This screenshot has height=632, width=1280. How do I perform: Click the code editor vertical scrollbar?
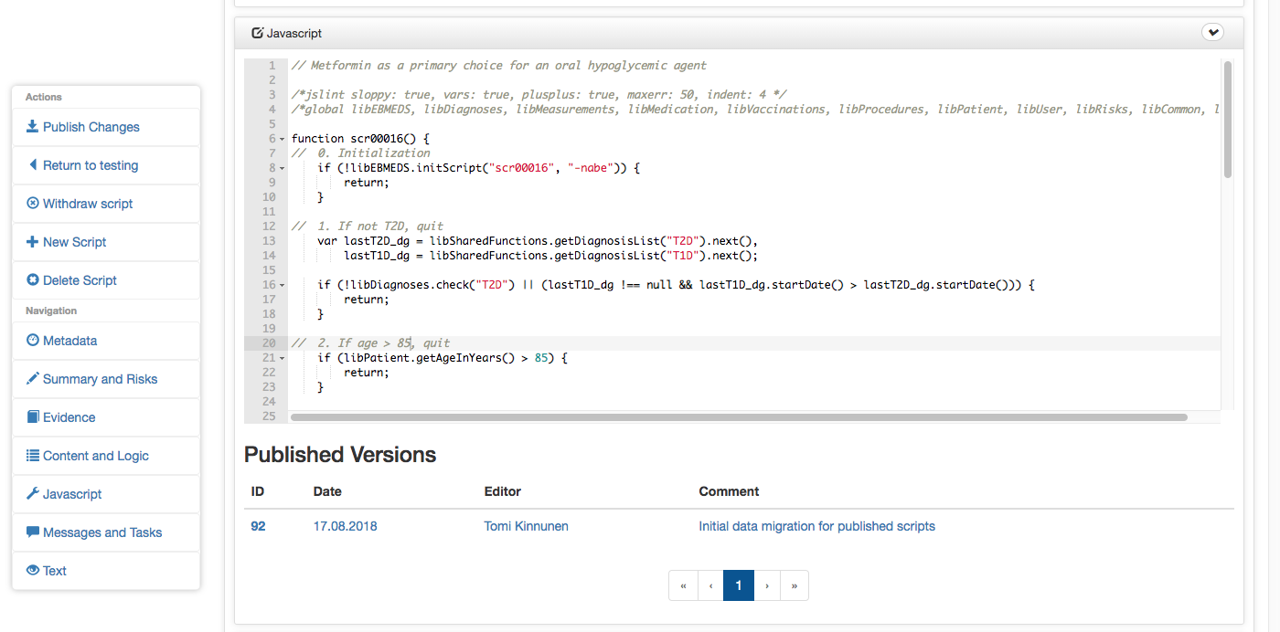click(1227, 119)
